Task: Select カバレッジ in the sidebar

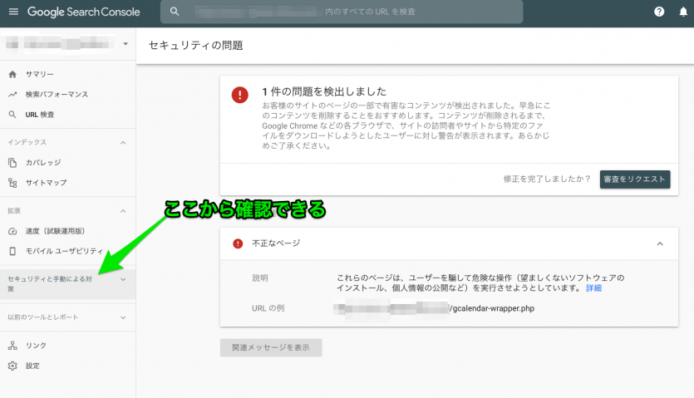Action: (x=42, y=163)
